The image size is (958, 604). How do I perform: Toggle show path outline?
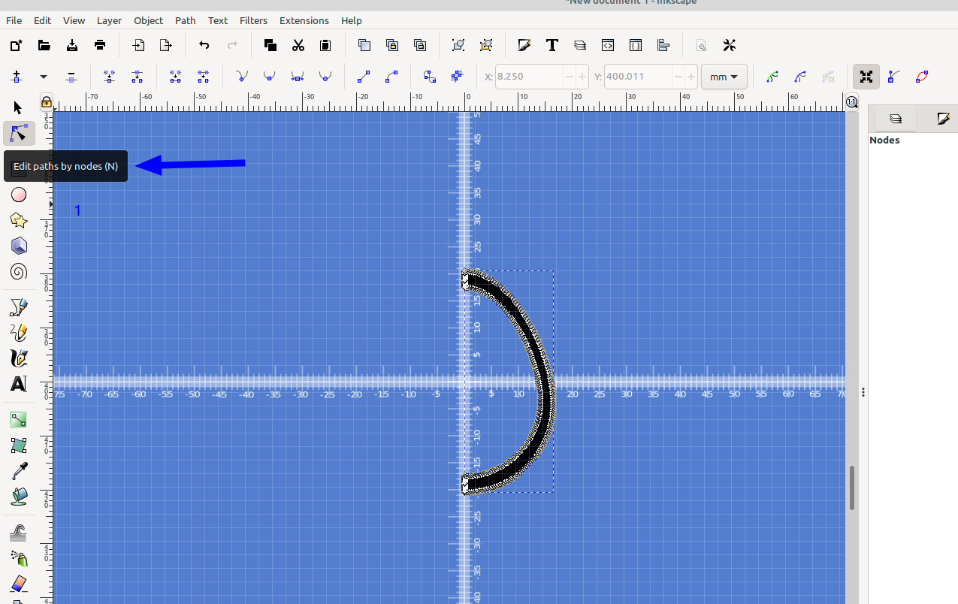point(922,77)
